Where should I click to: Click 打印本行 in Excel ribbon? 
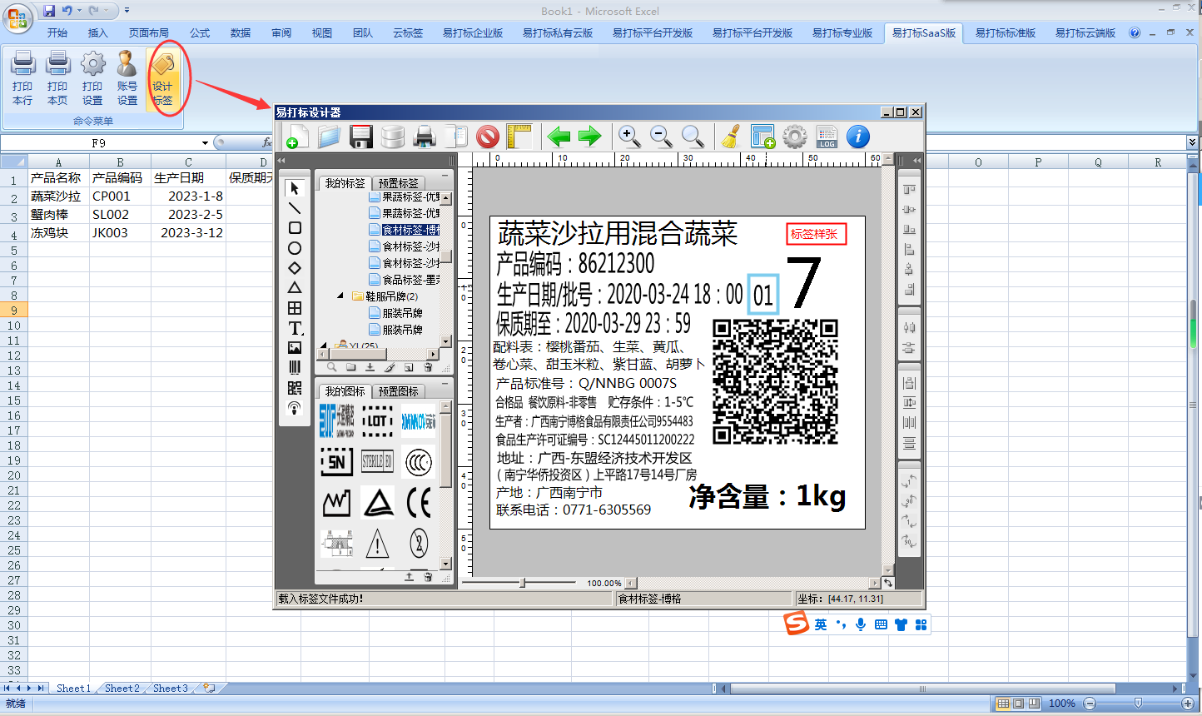[22, 78]
